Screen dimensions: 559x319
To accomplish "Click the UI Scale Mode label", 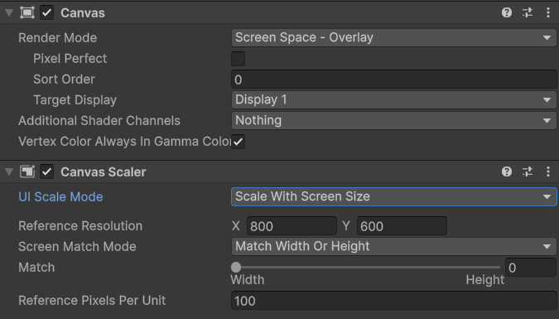I will (60, 197).
